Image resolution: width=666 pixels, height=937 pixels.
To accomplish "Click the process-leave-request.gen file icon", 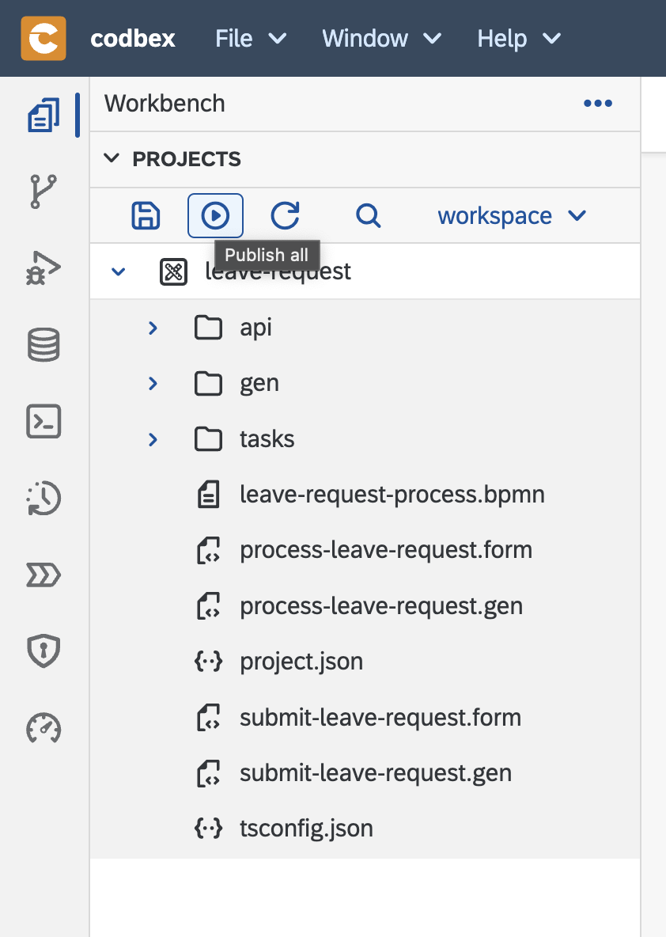I will (209, 606).
